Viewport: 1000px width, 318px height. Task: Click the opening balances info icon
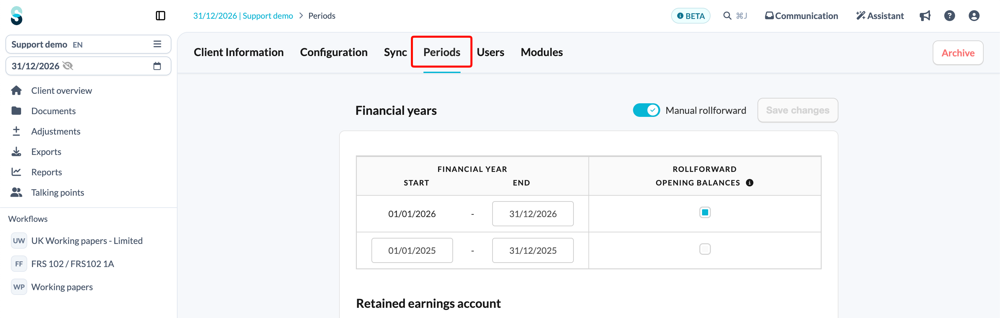pyautogui.click(x=749, y=183)
